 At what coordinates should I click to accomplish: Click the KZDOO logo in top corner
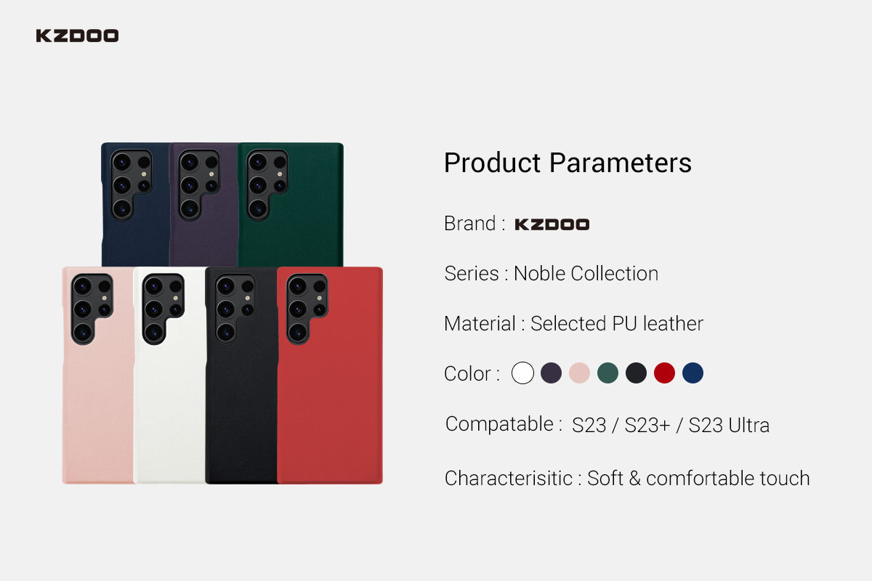tap(77, 36)
